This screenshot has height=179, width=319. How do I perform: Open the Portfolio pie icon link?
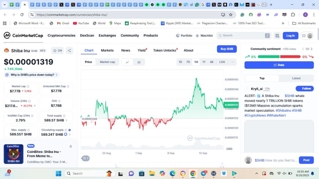[184, 35]
